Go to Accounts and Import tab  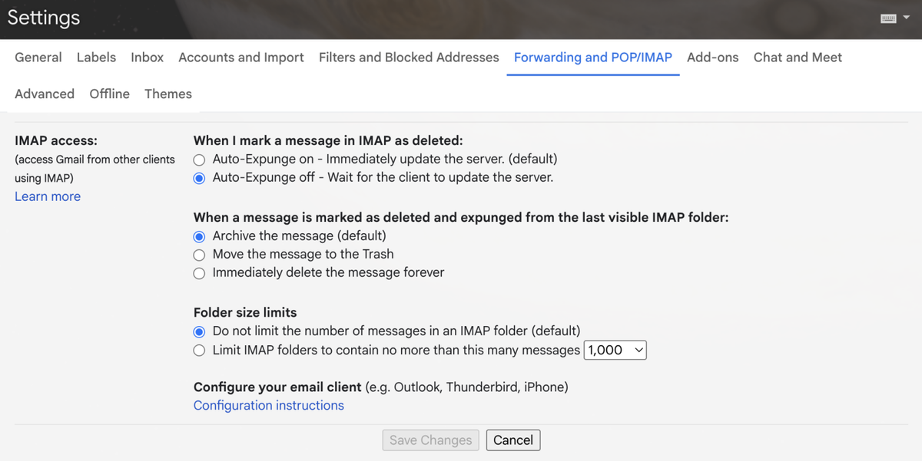pyautogui.click(x=241, y=58)
